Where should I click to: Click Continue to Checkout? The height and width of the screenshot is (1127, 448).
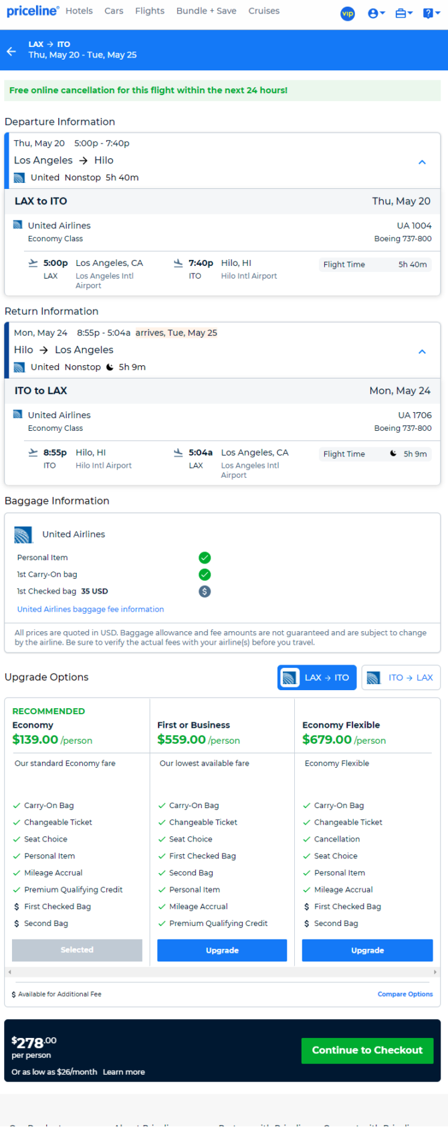[x=367, y=1050]
